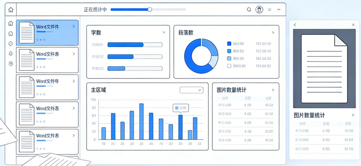
Task: Open the unselected Word文件件 card's chevron
Action: point(74,81)
